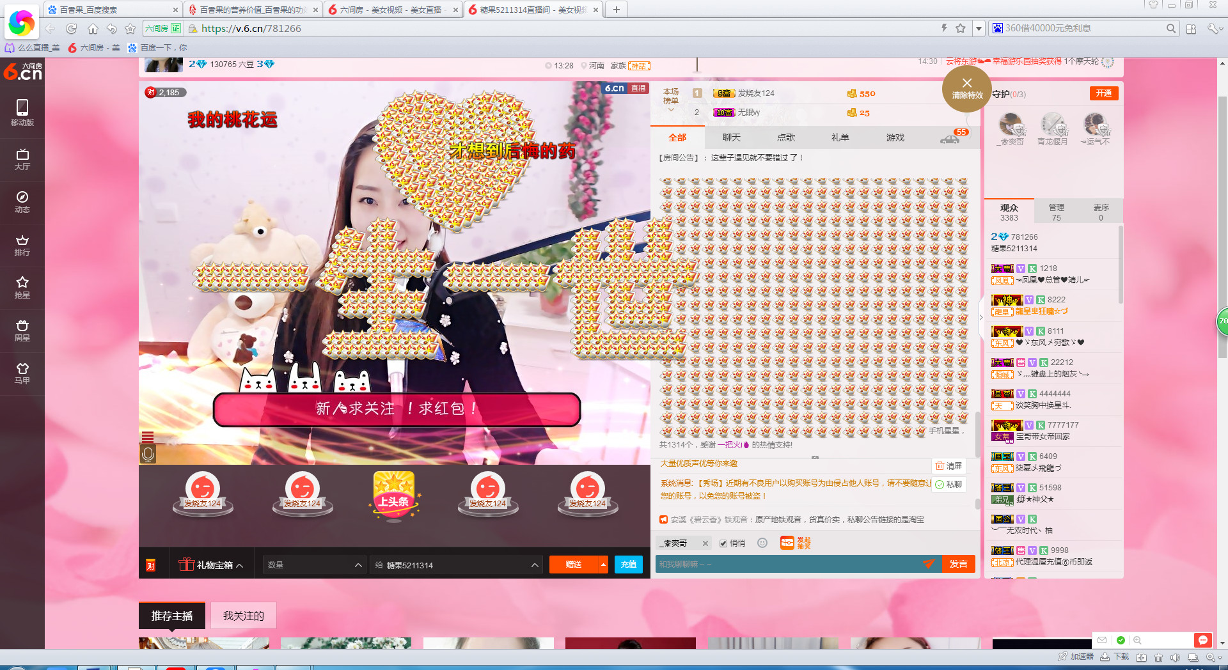Click the 加速器 accelerator status bar icon
The height and width of the screenshot is (670, 1228).
click(x=1076, y=657)
